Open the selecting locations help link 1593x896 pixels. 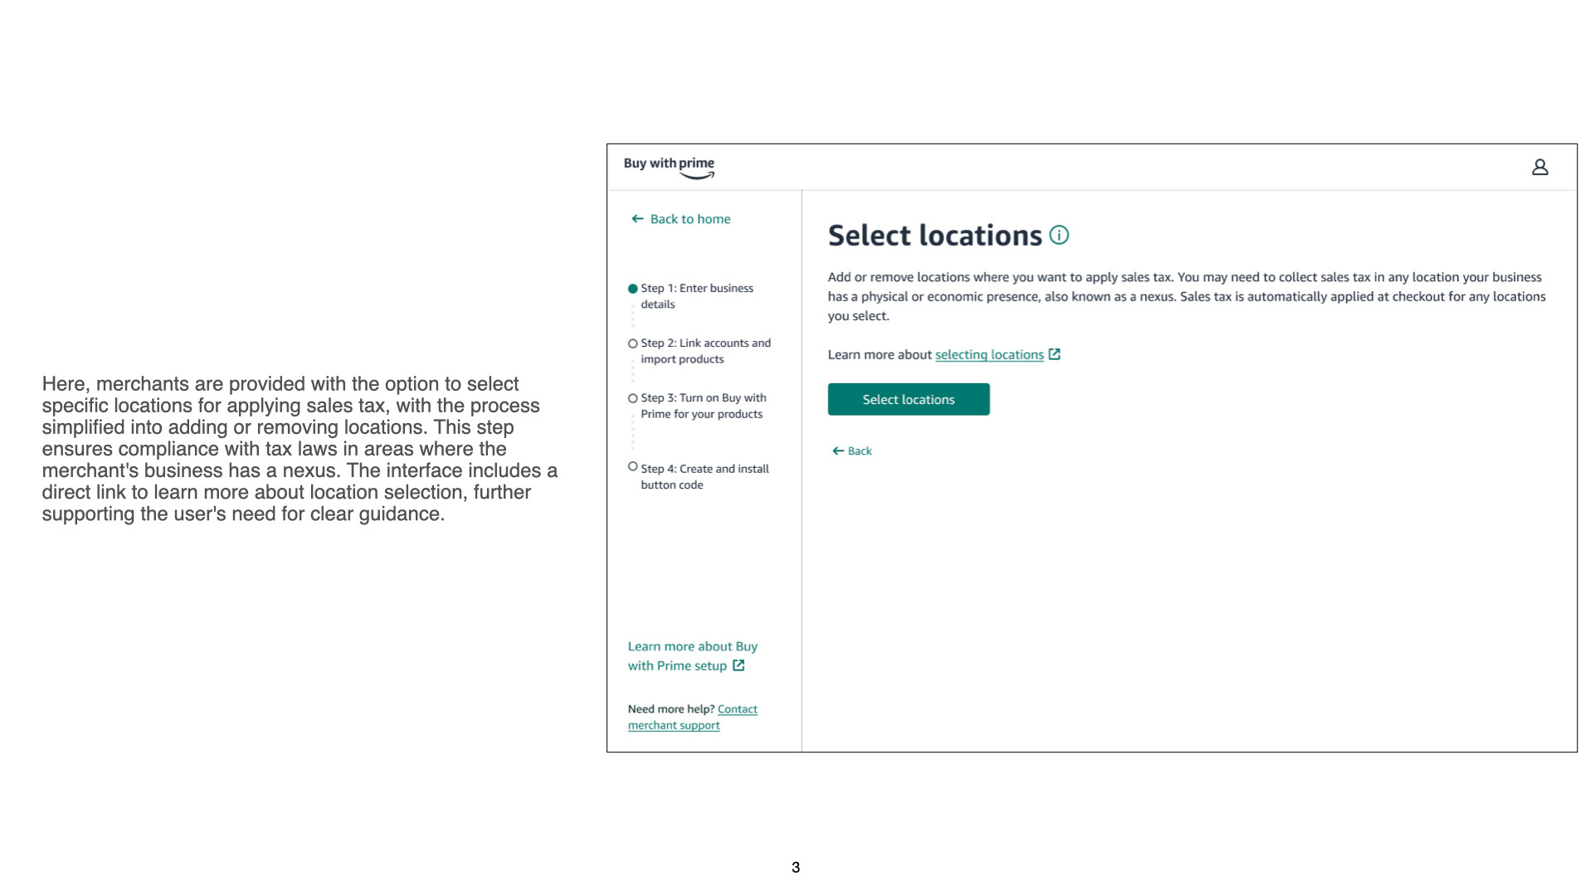pos(989,354)
